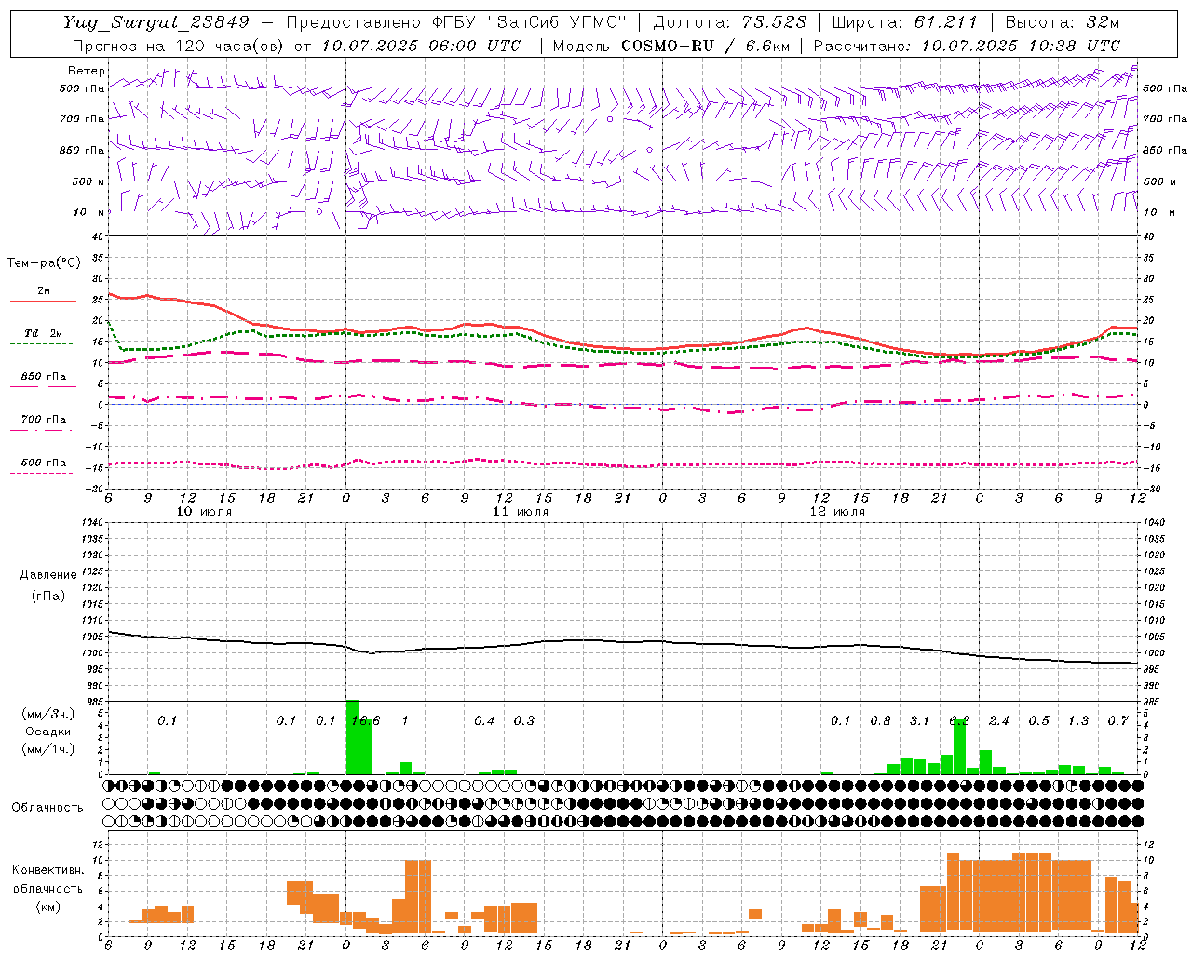Click the station name Yug_Surgut_23849
Screen dimensions: 1192x953
click(x=156, y=22)
